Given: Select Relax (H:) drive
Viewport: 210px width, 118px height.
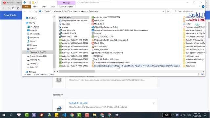Looking at the screenshot, I should (x=34, y=67).
